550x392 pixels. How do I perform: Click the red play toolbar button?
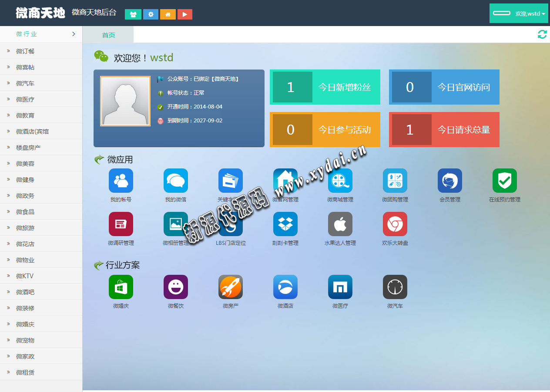pyautogui.click(x=185, y=14)
